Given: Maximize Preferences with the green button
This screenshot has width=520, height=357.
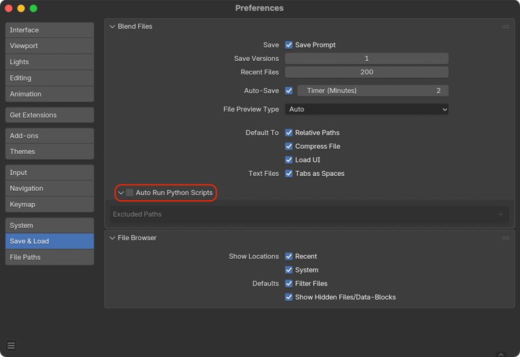Looking at the screenshot, I should [33, 8].
